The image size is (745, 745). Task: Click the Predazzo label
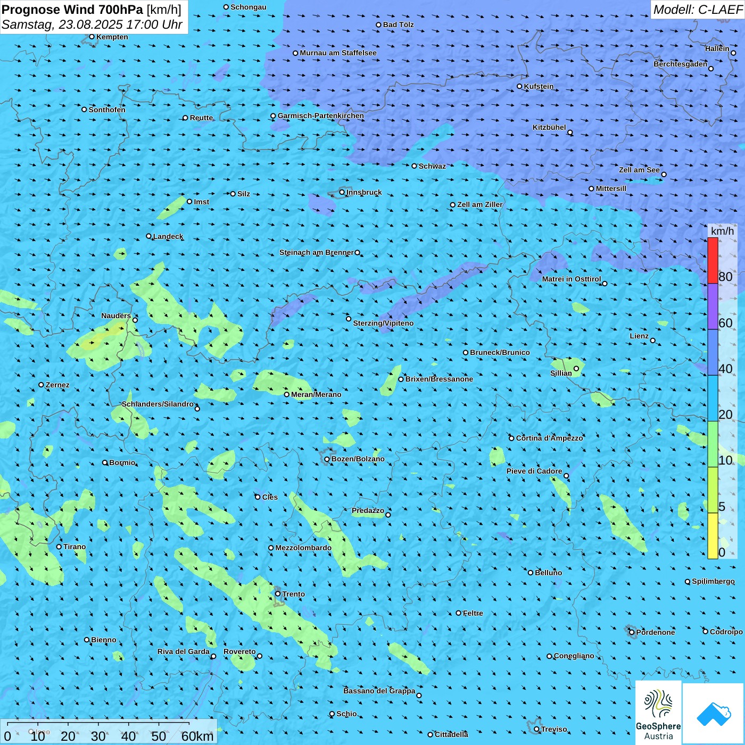point(368,510)
